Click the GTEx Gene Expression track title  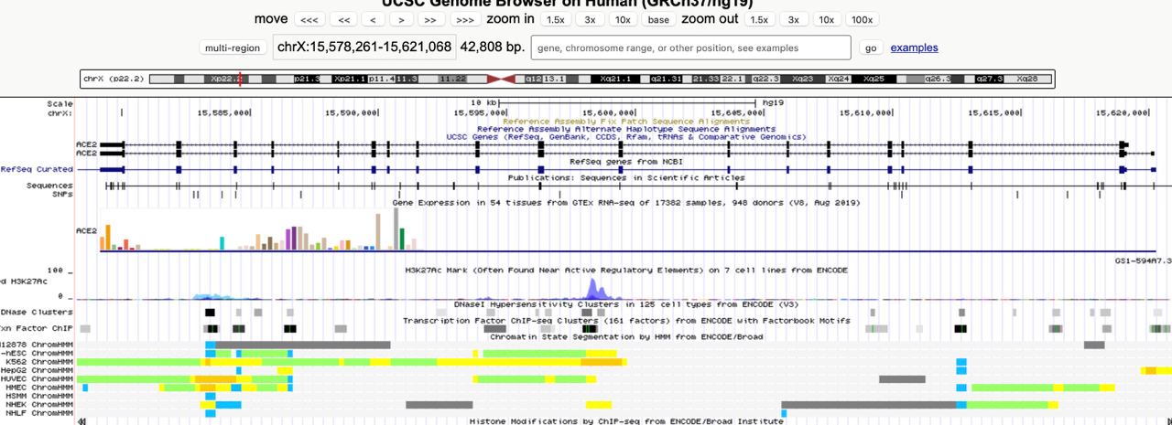(x=626, y=203)
